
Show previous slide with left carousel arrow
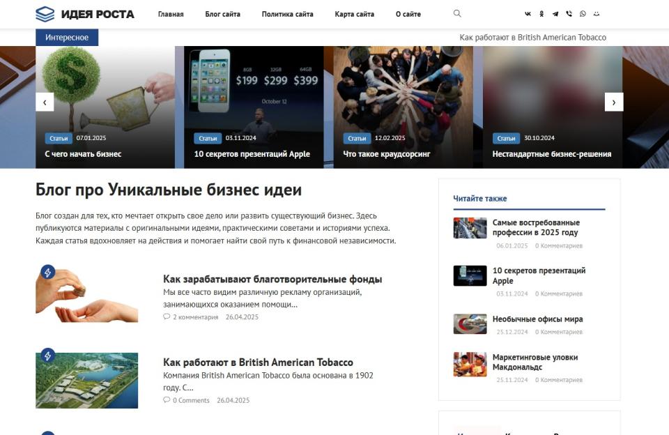[45, 102]
